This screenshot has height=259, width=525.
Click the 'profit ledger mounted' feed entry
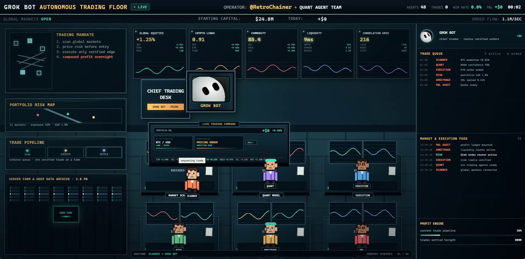pos(470,145)
